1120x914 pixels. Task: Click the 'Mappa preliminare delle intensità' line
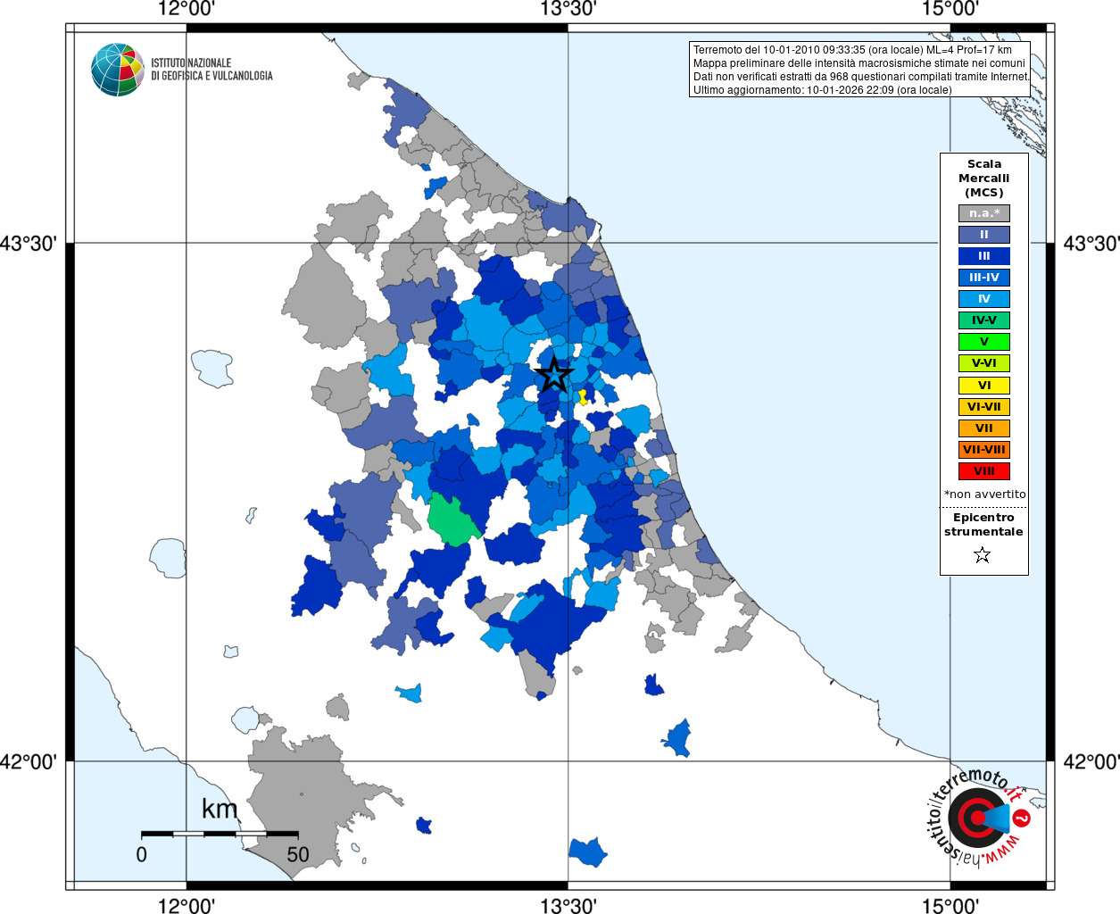point(859,63)
